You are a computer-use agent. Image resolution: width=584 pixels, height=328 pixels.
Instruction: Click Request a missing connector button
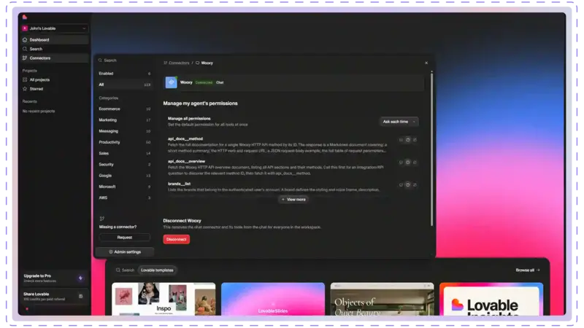pyautogui.click(x=124, y=238)
